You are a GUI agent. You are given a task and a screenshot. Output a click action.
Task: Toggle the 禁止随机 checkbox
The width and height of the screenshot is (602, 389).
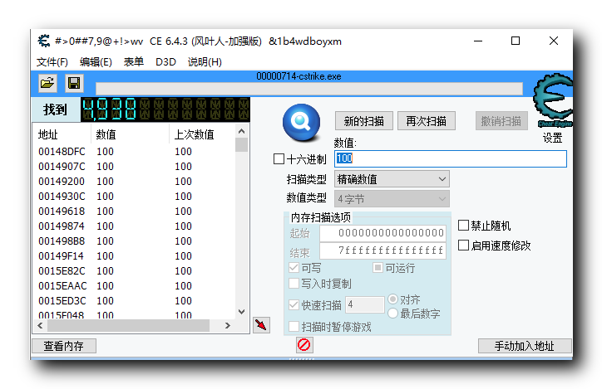point(463,225)
